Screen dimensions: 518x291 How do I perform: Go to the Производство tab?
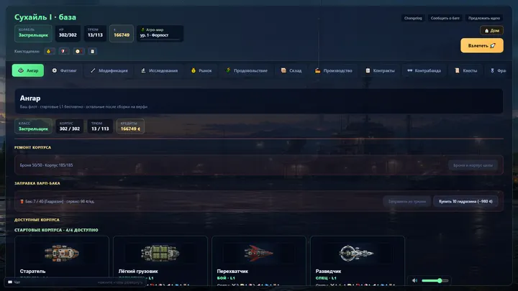pyautogui.click(x=333, y=70)
